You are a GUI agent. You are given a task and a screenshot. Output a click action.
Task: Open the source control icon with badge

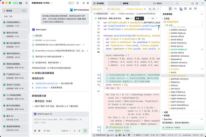click(x=181, y=9)
